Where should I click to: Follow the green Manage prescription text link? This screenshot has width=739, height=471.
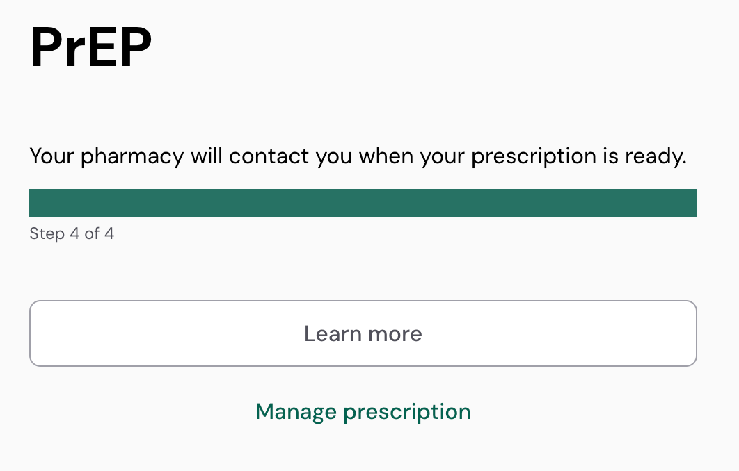point(363,411)
